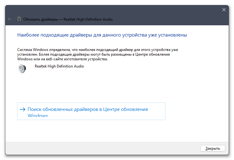Search for updated drivers in Windows Update
Screen dimensions: 234x160
point(91,111)
